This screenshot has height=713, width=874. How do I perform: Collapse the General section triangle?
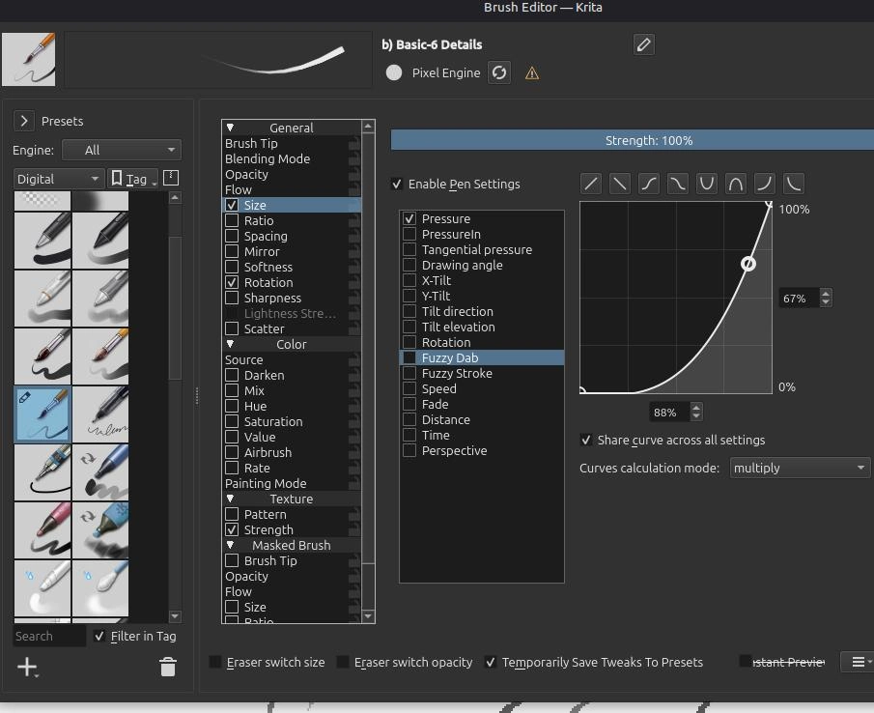pyautogui.click(x=230, y=128)
